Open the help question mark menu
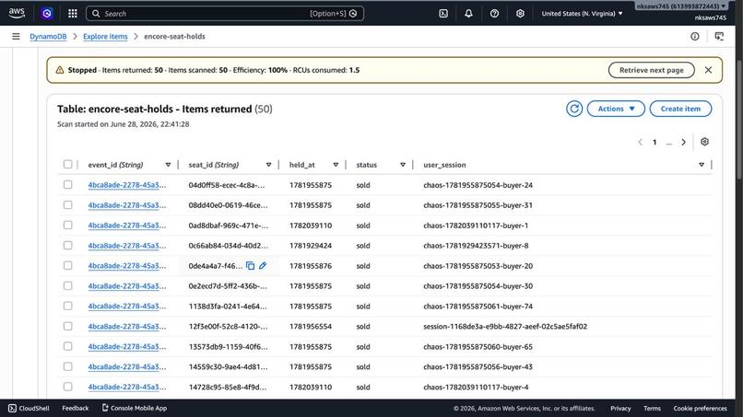Image resolution: width=743 pixels, height=417 pixels. (x=494, y=13)
